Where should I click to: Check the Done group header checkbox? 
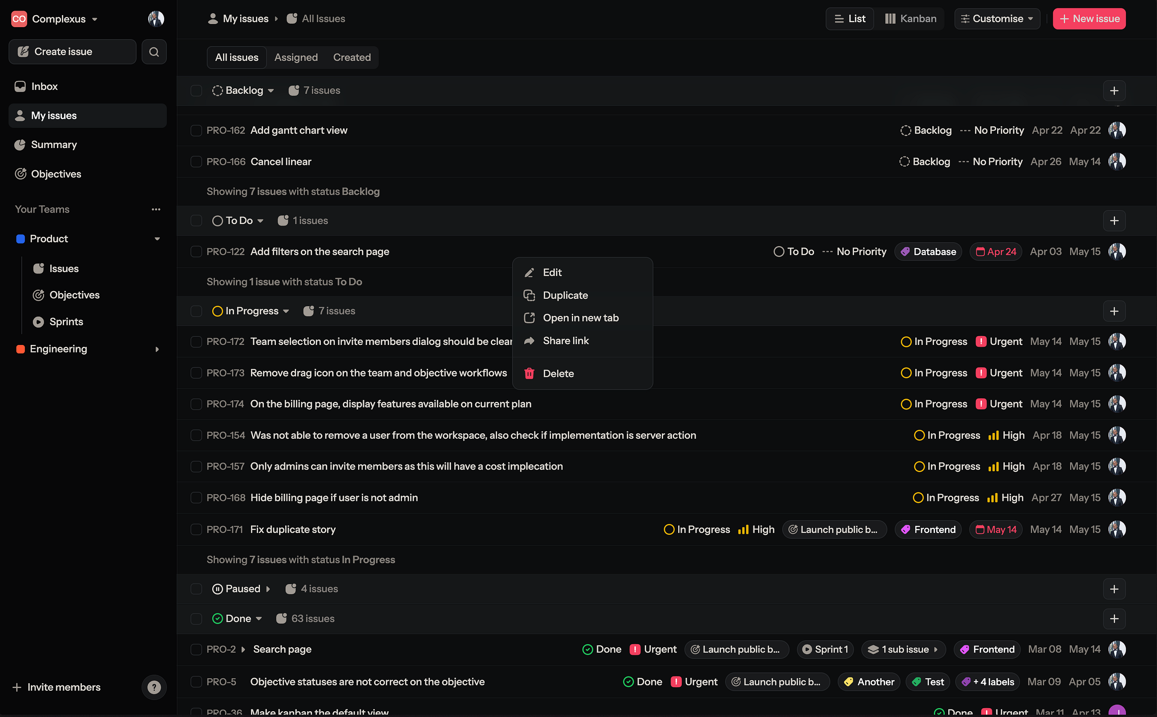[196, 618]
